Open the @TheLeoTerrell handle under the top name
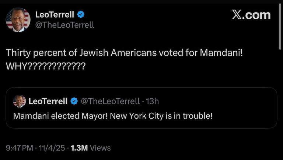 (64, 25)
